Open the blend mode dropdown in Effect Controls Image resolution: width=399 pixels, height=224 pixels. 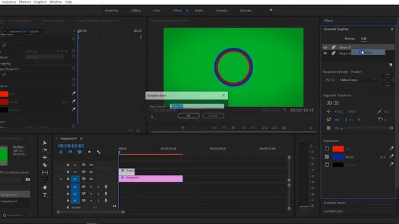pos(44,57)
